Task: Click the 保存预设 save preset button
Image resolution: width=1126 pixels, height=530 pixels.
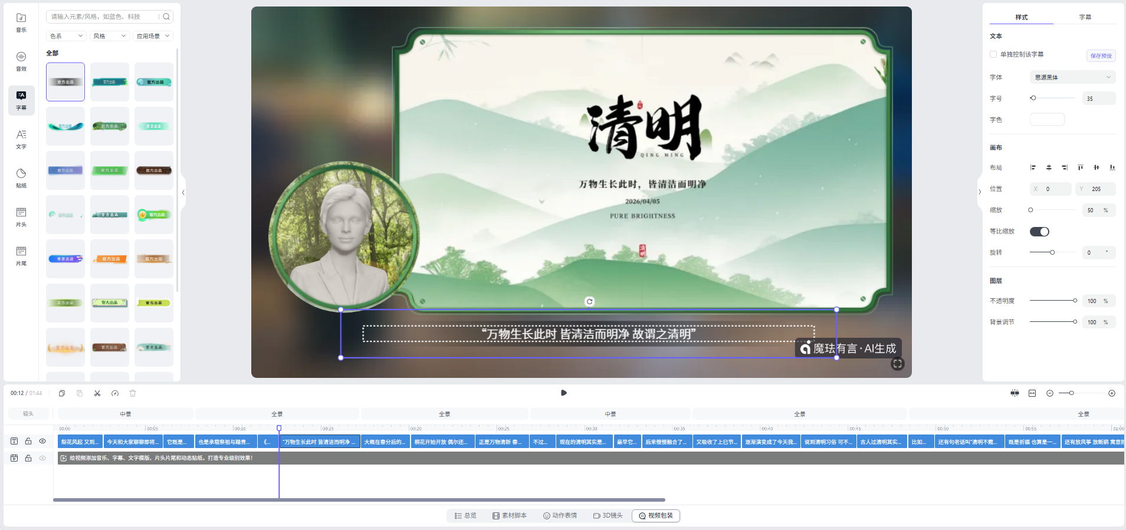Action: tap(1101, 55)
